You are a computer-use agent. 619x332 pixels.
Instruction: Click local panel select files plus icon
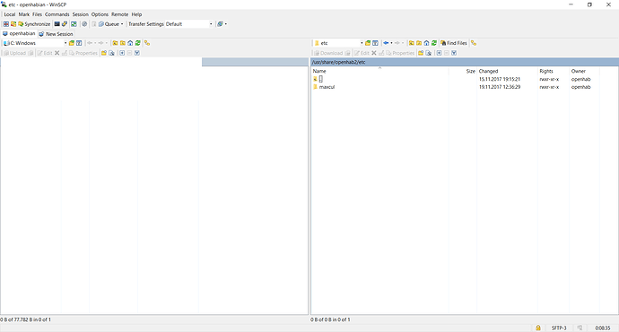[122, 53]
